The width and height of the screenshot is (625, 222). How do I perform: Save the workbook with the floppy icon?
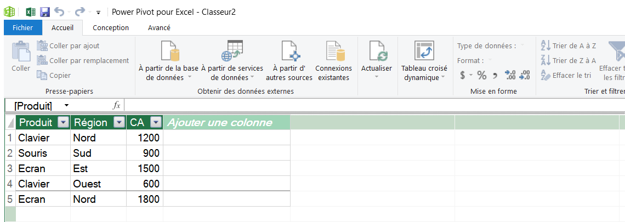pyautogui.click(x=45, y=12)
